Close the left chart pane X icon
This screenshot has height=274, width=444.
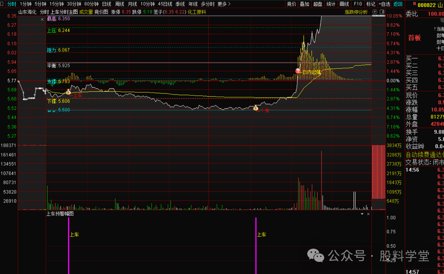(42, 19)
